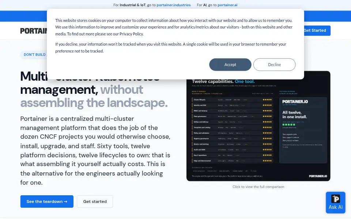The height and width of the screenshot is (219, 351).
Task: Click the Portainer logo in header
Action: [x=34, y=31]
